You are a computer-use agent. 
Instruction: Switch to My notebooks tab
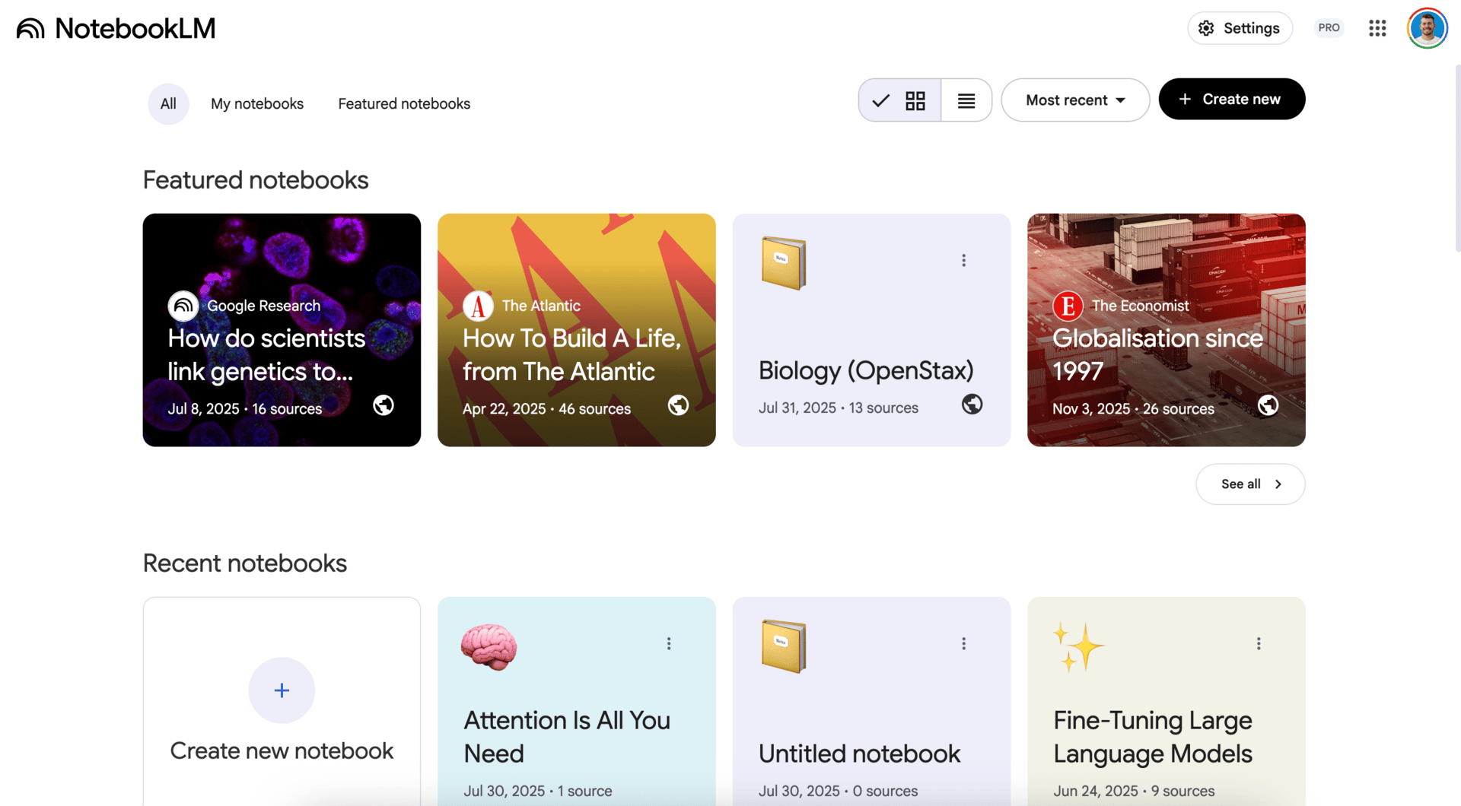point(257,104)
